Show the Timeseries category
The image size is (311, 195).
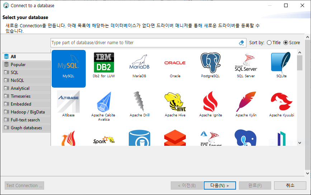[x=27, y=96]
